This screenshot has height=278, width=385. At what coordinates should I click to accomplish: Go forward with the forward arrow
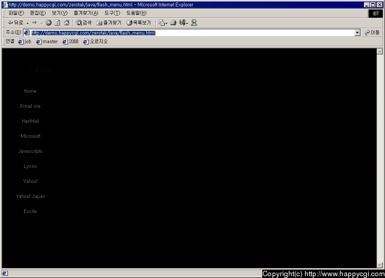pos(35,23)
